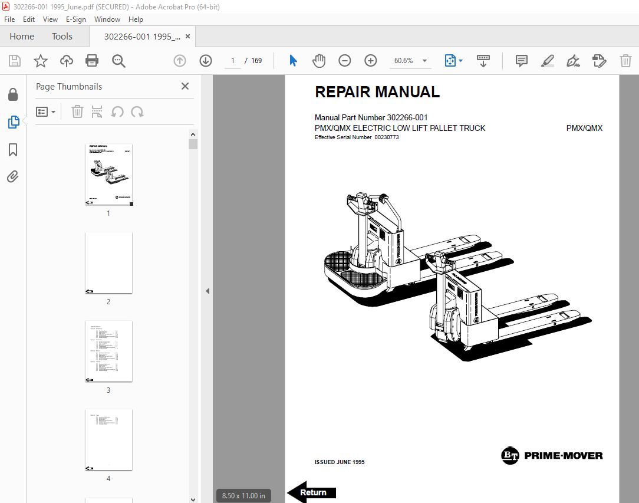This screenshot has width=639, height=503.
Task: Click the 8.50 x 11.00 in page size label
Action: (243, 496)
